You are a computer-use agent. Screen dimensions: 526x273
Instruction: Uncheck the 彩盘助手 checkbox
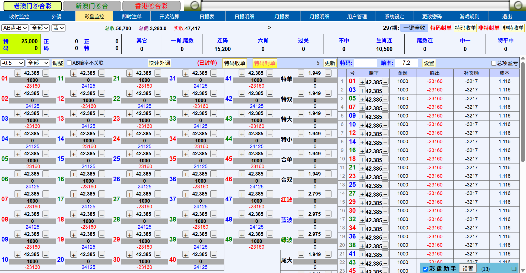coord(425,269)
